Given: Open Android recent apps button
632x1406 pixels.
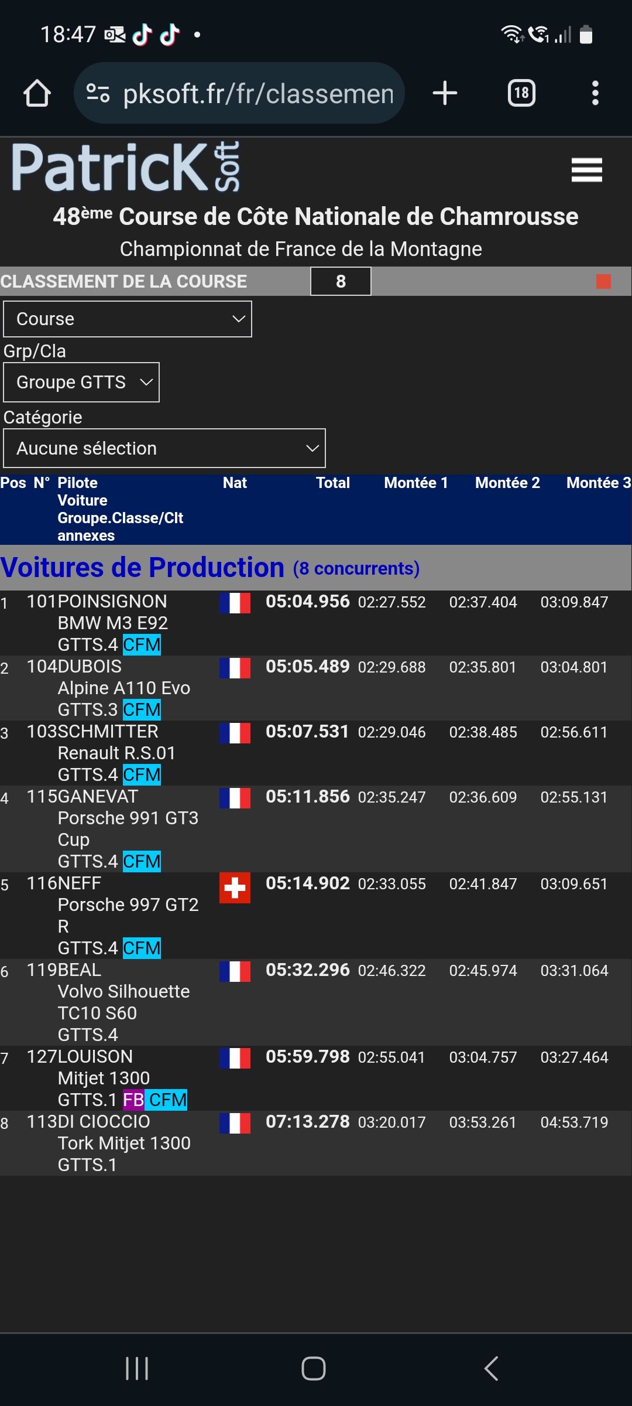Looking at the screenshot, I should point(137,1369).
